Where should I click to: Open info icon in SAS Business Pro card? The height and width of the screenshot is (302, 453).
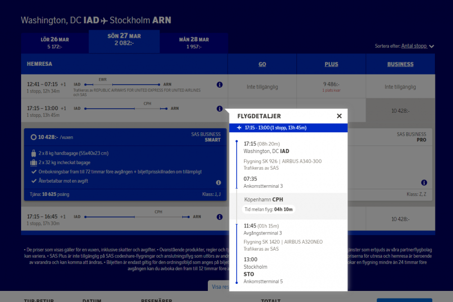click(424, 183)
